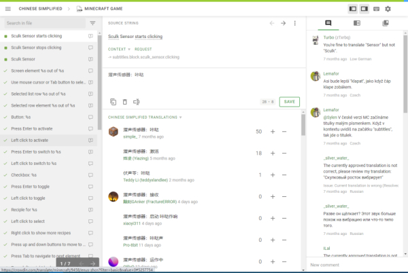The height and width of the screenshot is (273, 408).
Task: Go to the previous string arrow
Action: (x=272, y=23)
